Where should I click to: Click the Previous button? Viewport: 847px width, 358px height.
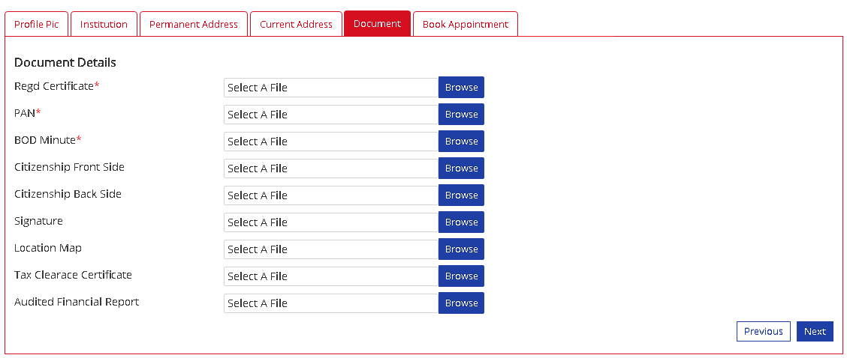763,332
